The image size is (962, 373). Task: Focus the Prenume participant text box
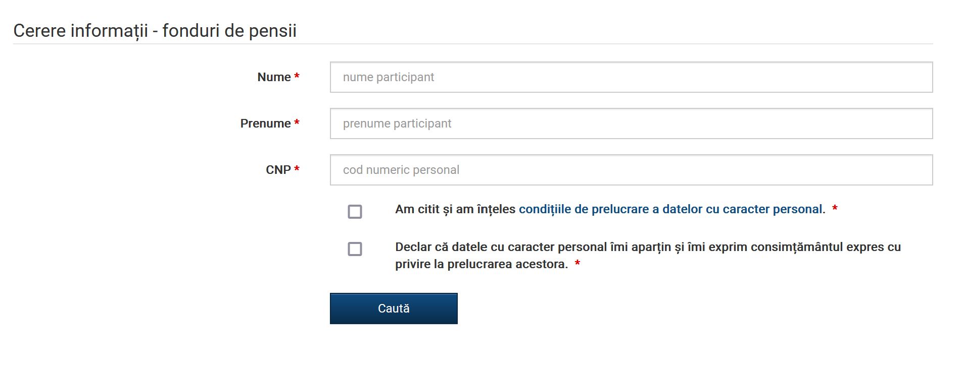[x=631, y=123]
